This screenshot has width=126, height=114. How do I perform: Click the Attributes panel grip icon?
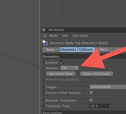(x=44, y=30)
